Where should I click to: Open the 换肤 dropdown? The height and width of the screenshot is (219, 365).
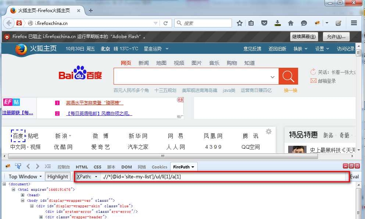[x=306, y=49]
